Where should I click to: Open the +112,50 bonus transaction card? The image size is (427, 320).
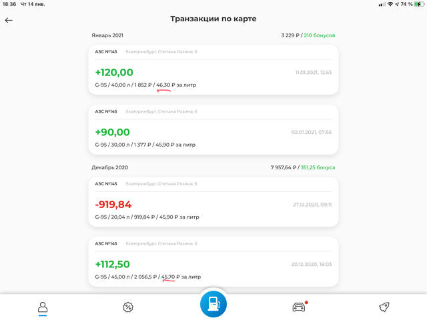[x=213, y=262]
